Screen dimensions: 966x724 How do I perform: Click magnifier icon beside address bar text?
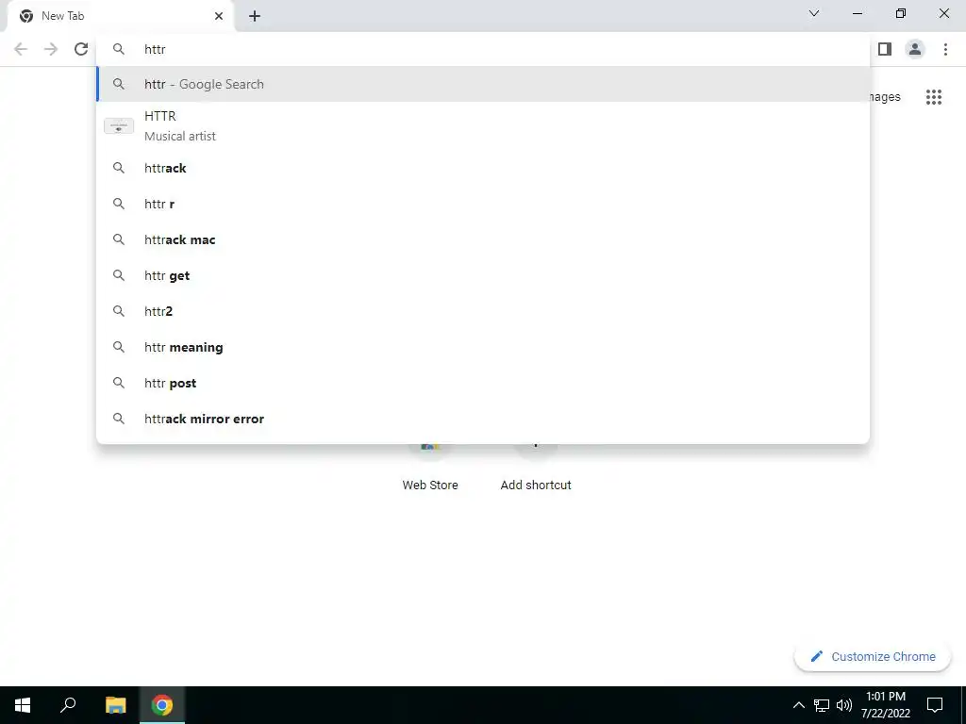pos(119,49)
